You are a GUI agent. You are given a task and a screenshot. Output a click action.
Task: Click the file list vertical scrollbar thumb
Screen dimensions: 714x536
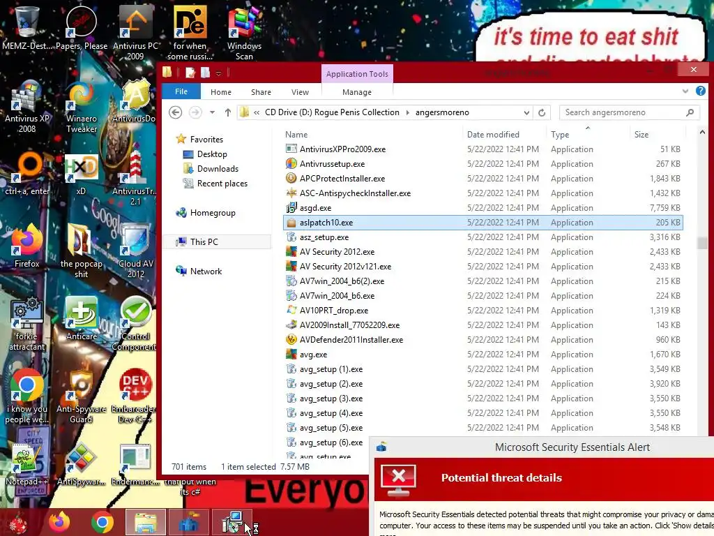point(701,243)
